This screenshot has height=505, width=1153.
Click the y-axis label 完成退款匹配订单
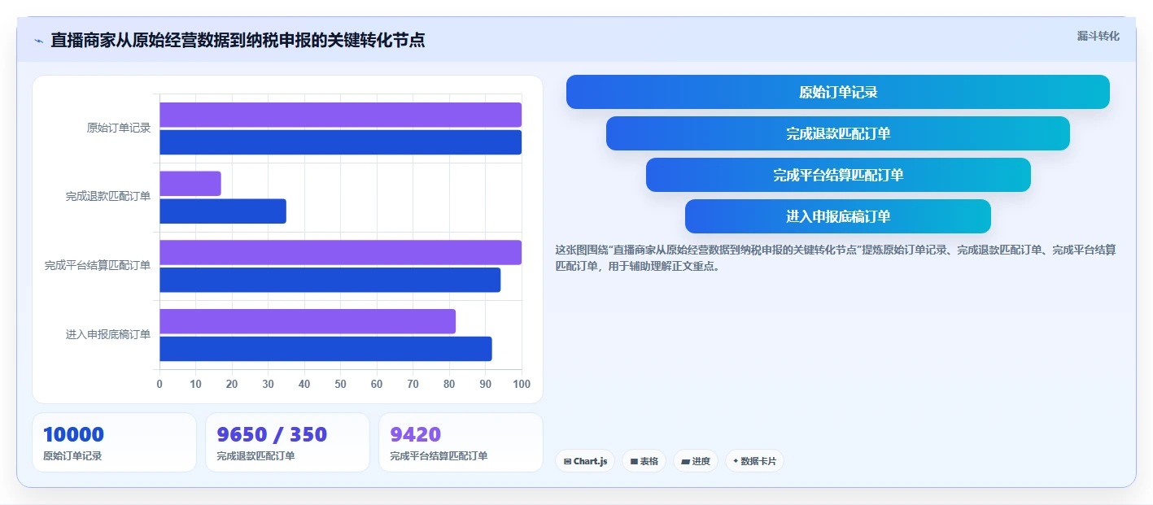pyautogui.click(x=108, y=197)
